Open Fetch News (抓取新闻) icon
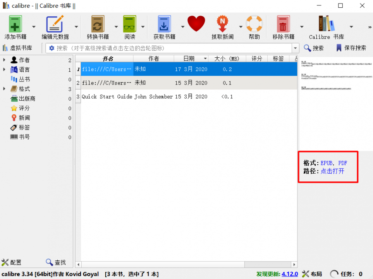Screen dimensions: 373x279 [222, 24]
